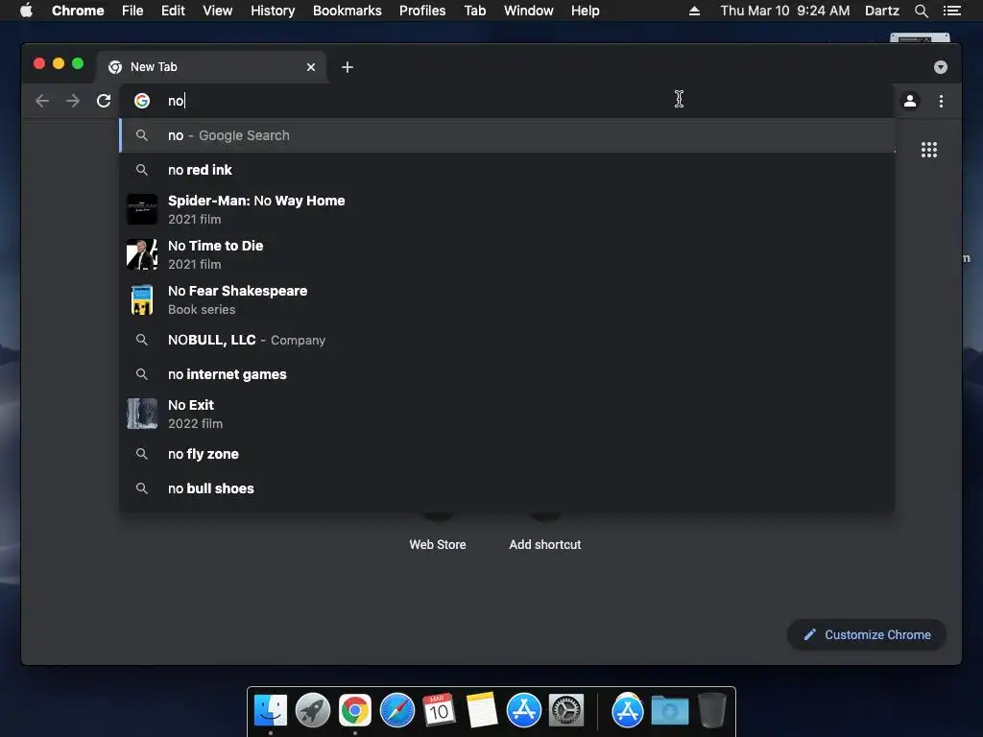Open Notes from the Dock
The height and width of the screenshot is (737, 983).
point(482,711)
